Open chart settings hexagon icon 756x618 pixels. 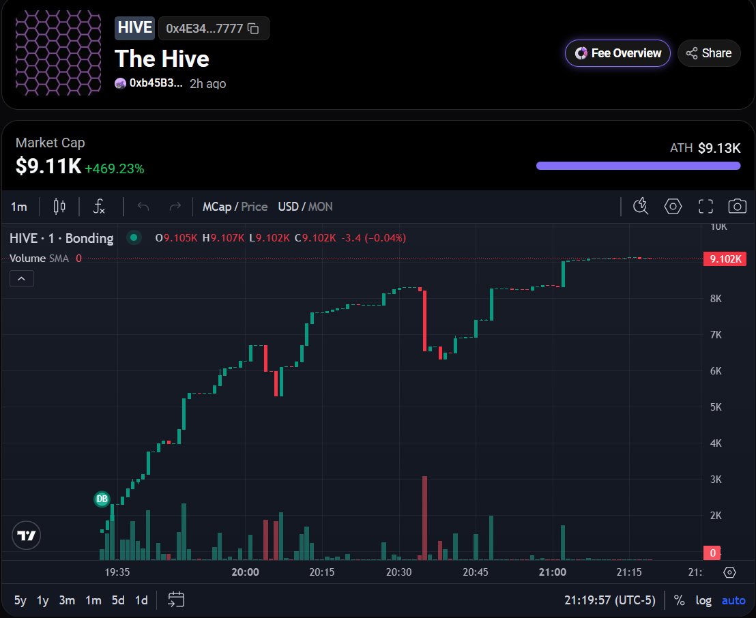pyautogui.click(x=673, y=206)
